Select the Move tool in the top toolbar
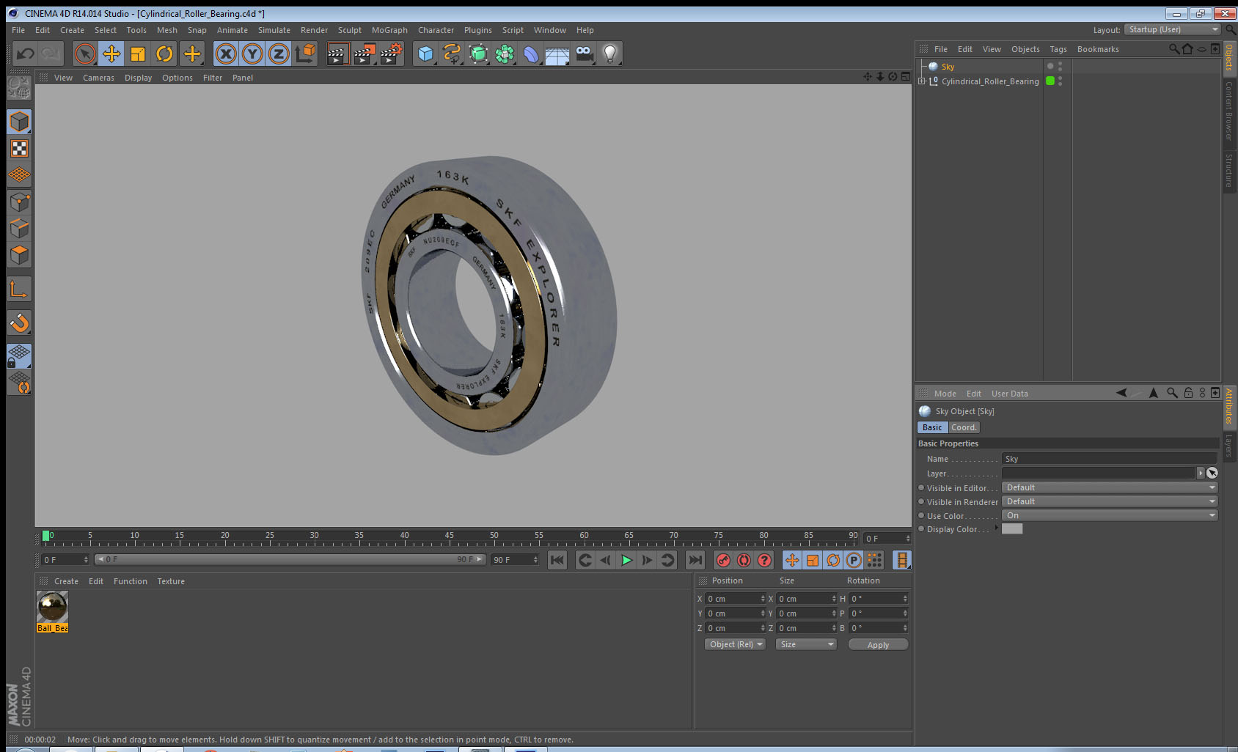Screen dimensions: 1238x752 click(111, 54)
